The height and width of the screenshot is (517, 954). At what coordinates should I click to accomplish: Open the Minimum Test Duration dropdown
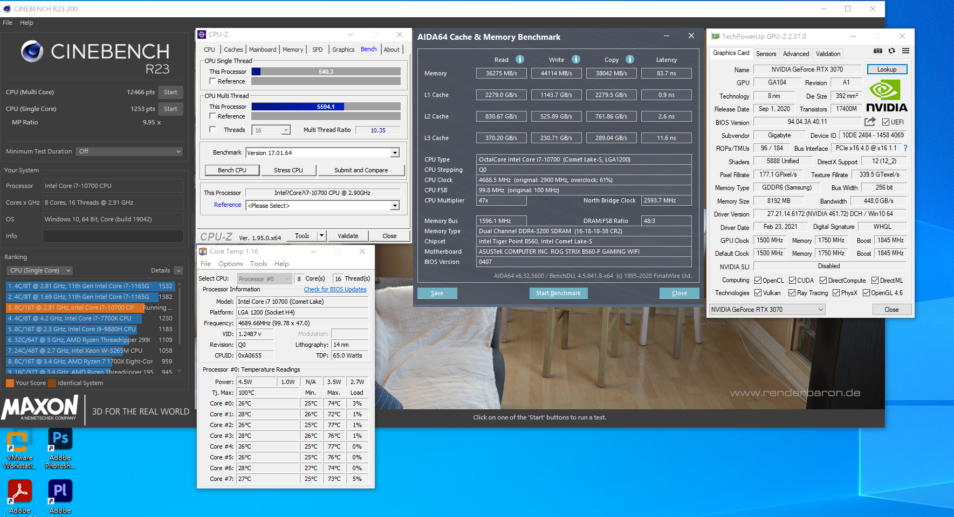(x=129, y=151)
